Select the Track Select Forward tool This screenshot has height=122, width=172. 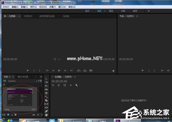(46, 82)
